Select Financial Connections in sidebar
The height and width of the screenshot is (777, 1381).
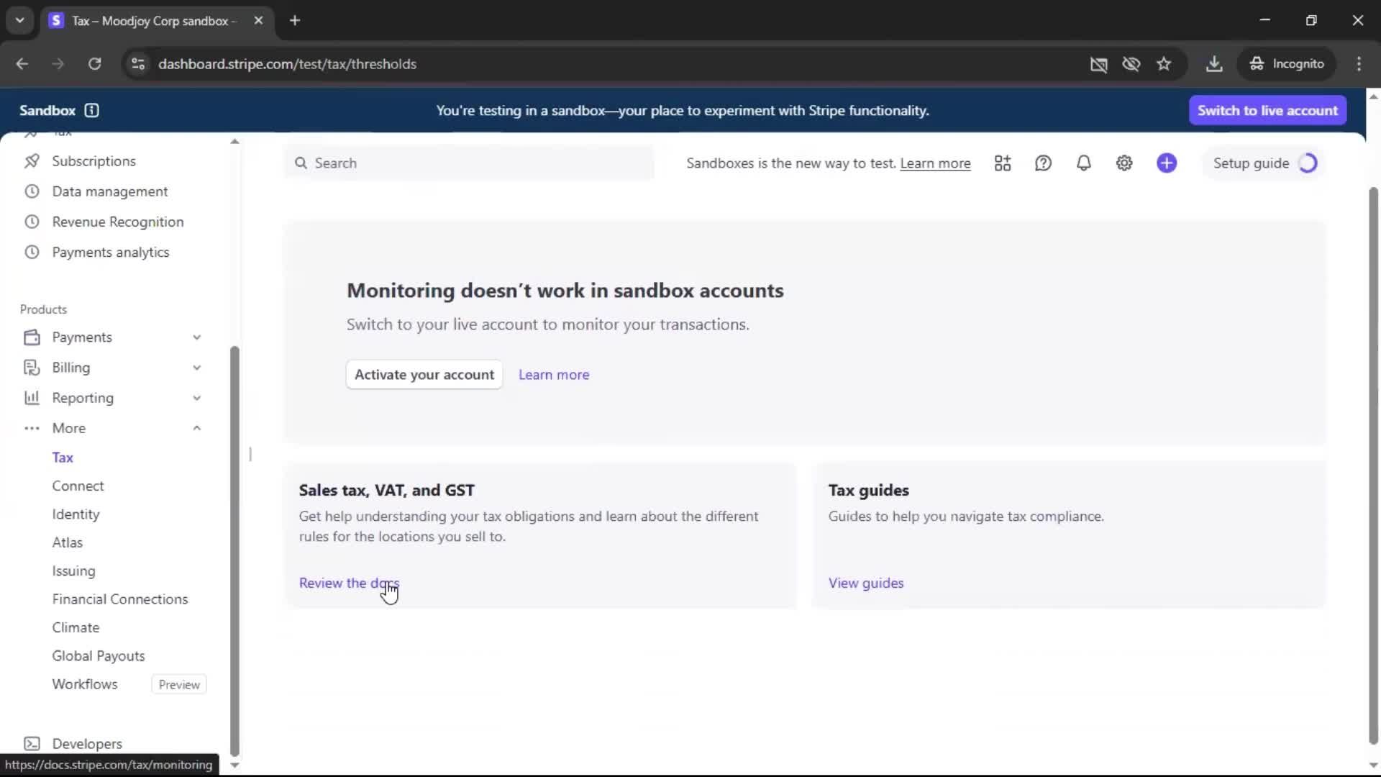[119, 599]
